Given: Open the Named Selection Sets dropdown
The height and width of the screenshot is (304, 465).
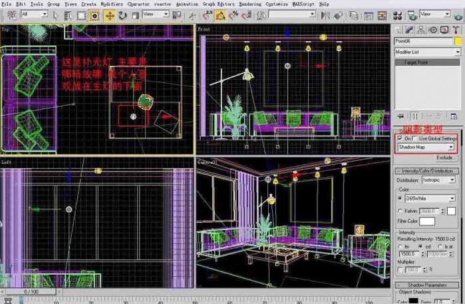Looking at the screenshot, I should pyautogui.click(x=292, y=14).
